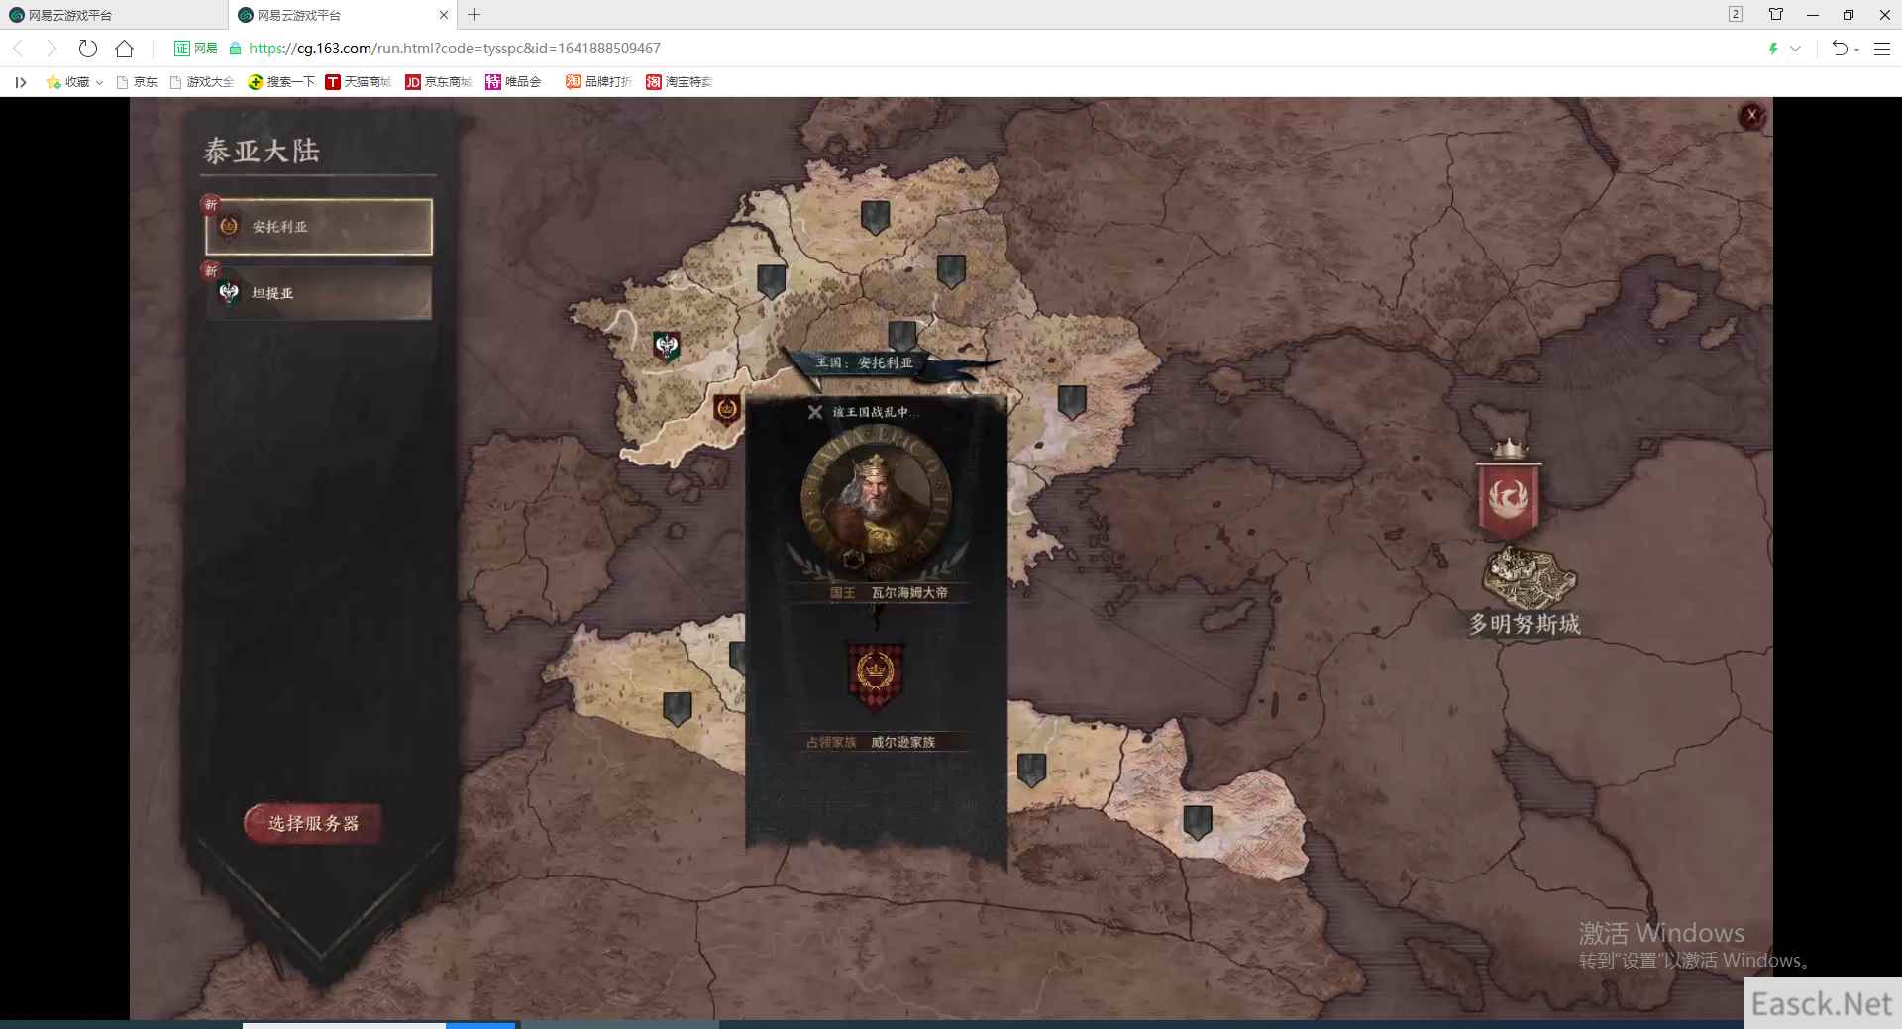Click the king name 瓦尔海姆大帝

click(x=909, y=592)
